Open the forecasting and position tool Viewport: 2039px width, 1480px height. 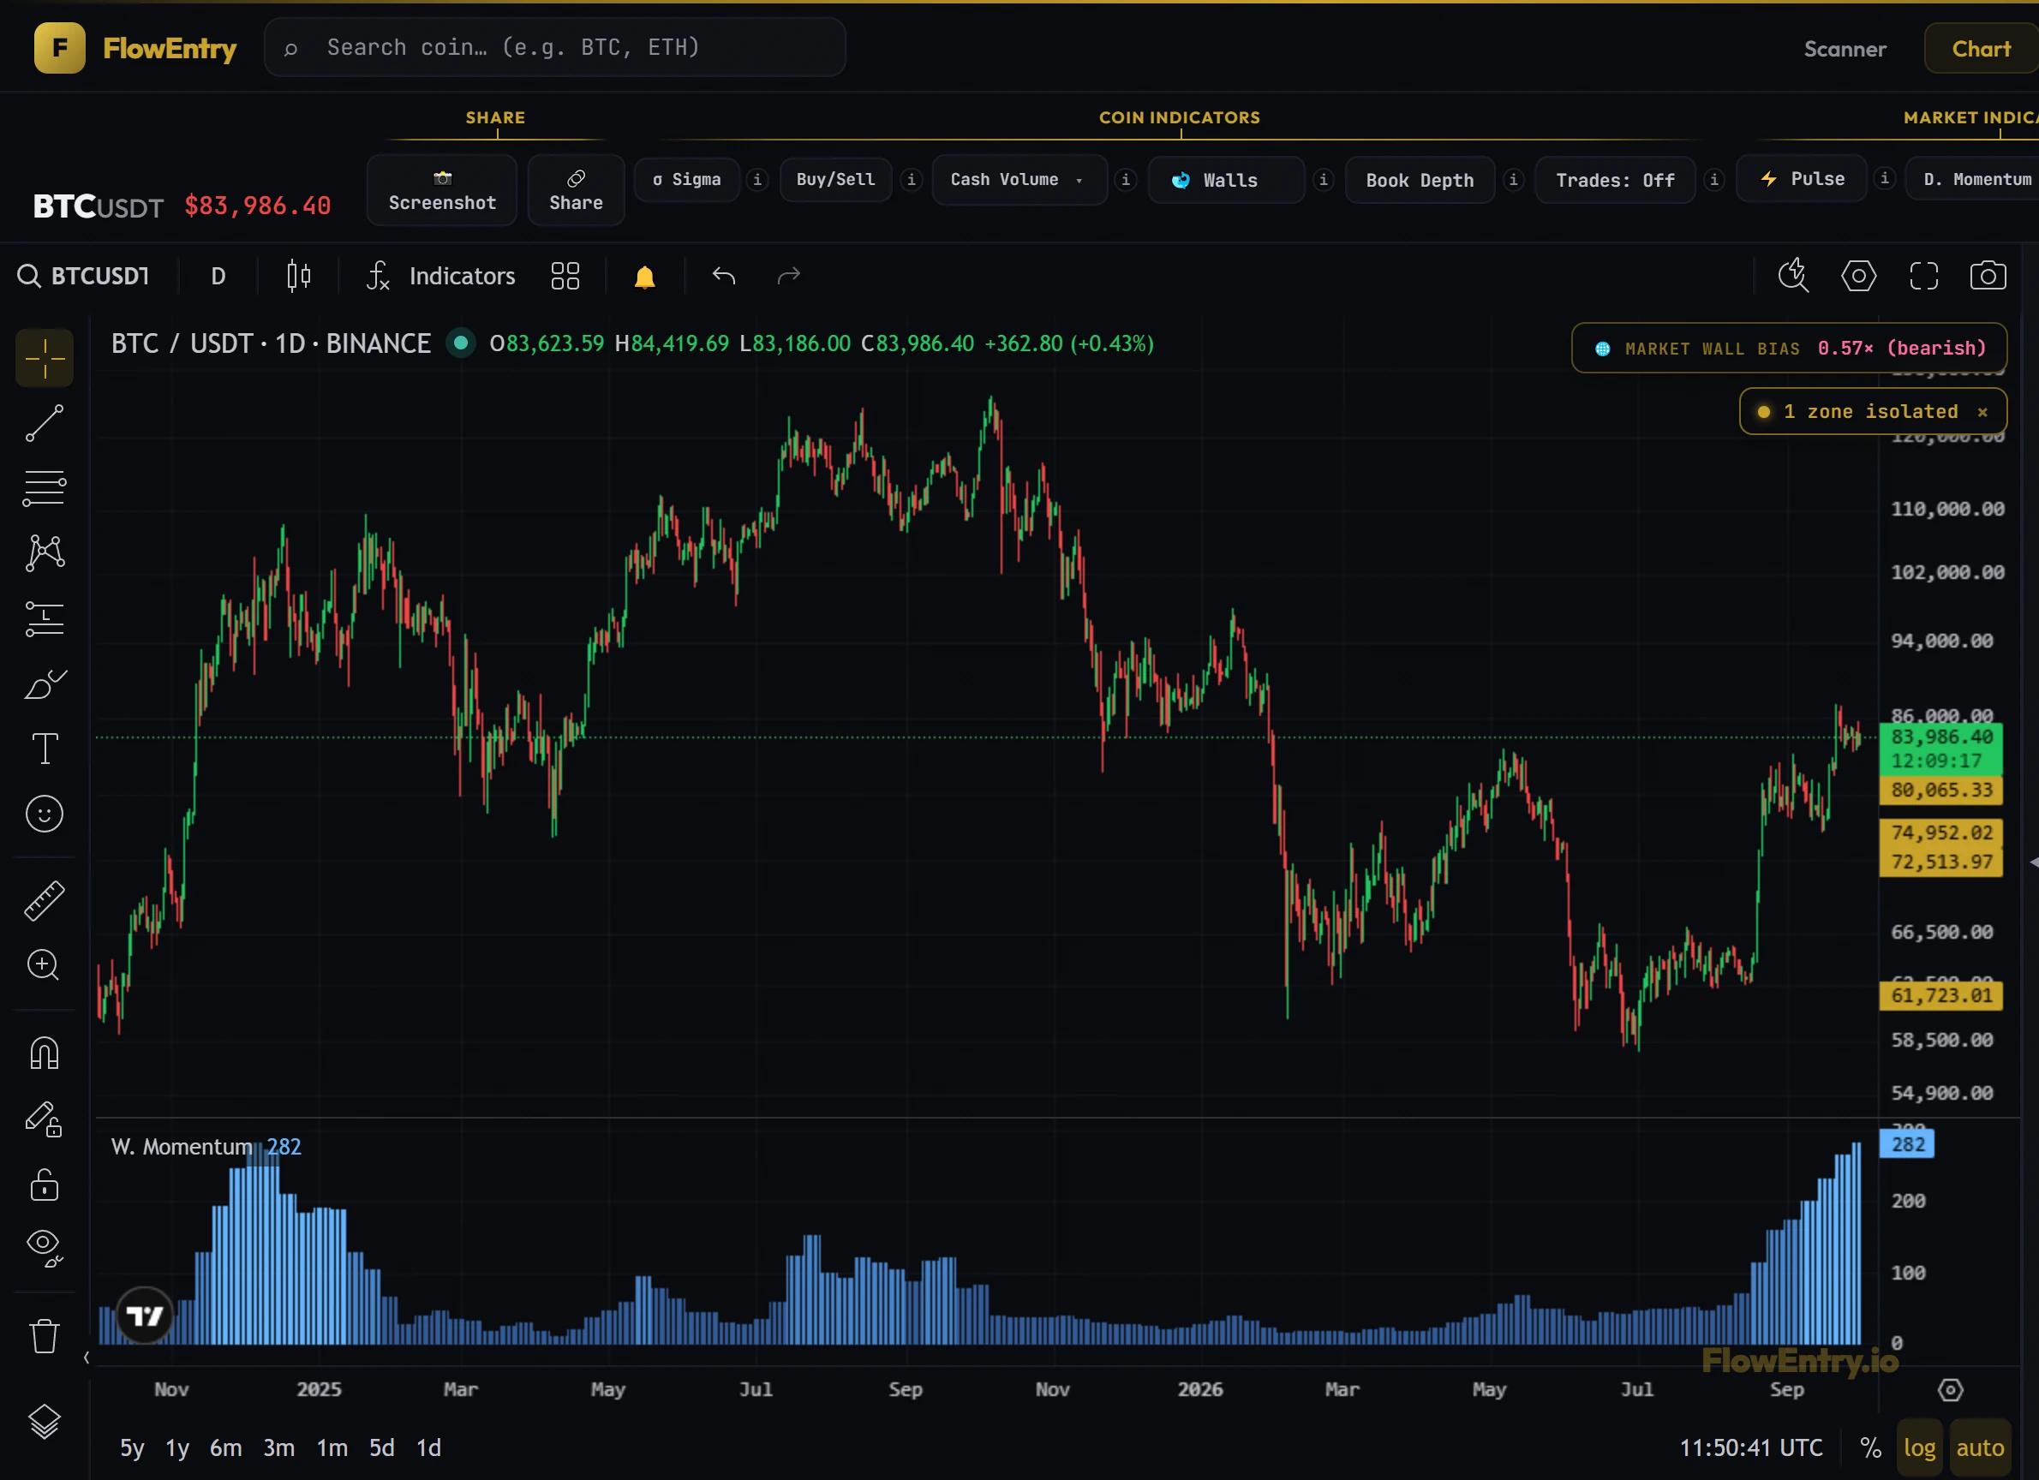point(44,619)
